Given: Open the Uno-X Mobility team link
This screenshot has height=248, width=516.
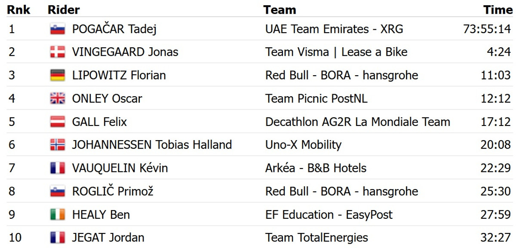Looking at the screenshot, I should tap(303, 145).
